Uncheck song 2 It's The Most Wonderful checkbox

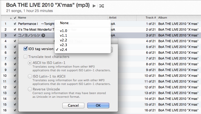coord(15,30)
